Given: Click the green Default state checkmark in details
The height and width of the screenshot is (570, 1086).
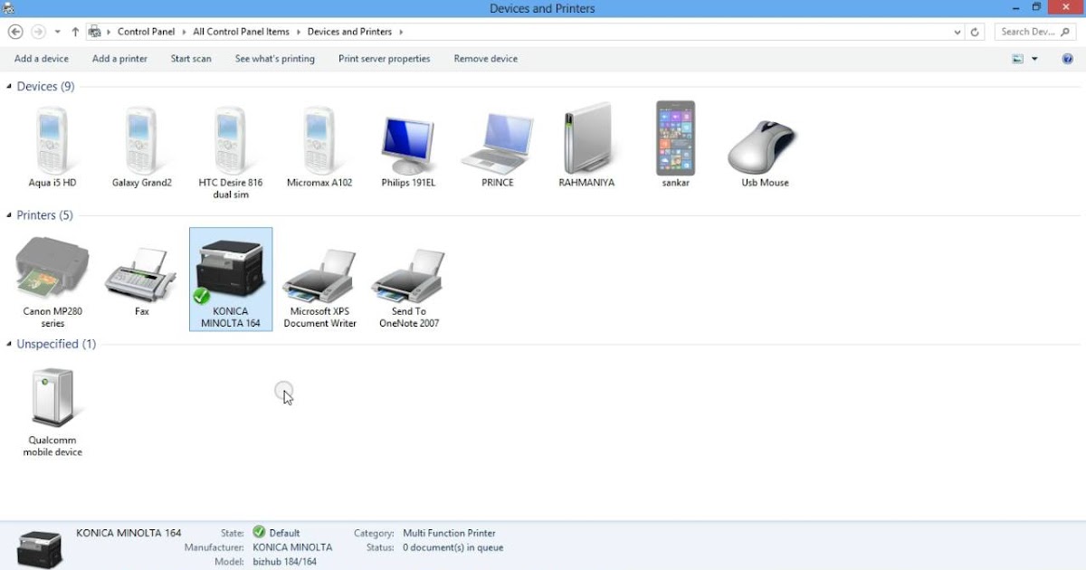Looking at the screenshot, I should [x=259, y=532].
